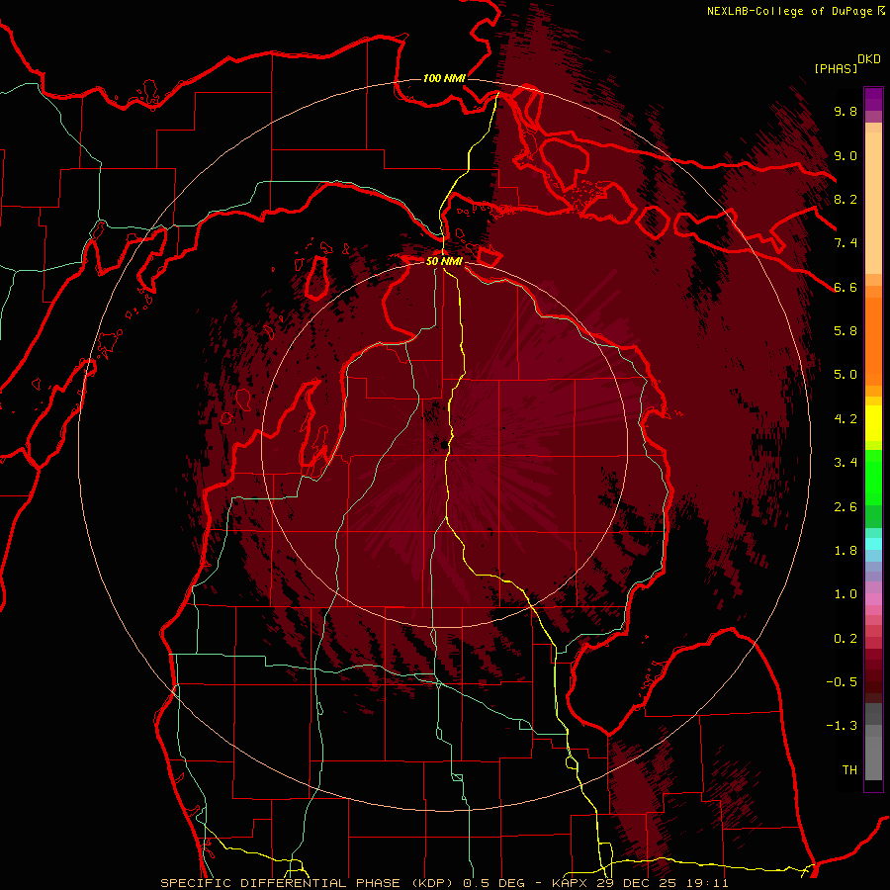Select the 5.0 legend value
This screenshot has height=890, width=890.
[x=845, y=375]
